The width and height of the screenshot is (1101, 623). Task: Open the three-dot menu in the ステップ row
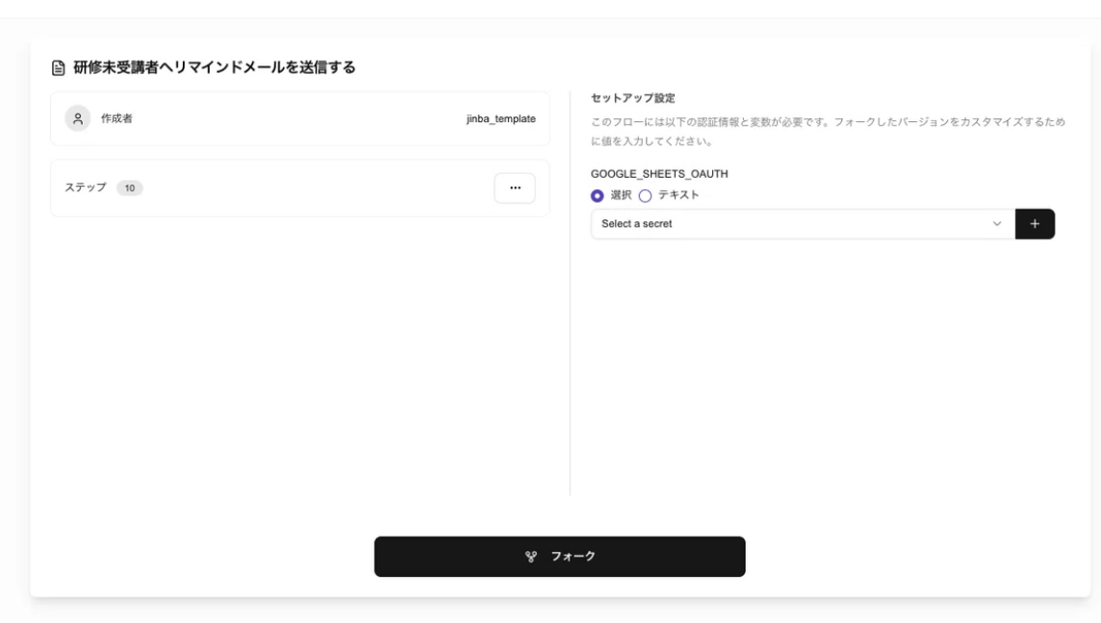pos(515,188)
